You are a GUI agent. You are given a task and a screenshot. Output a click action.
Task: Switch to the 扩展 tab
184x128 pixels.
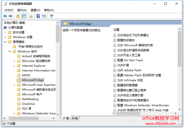point(66,118)
